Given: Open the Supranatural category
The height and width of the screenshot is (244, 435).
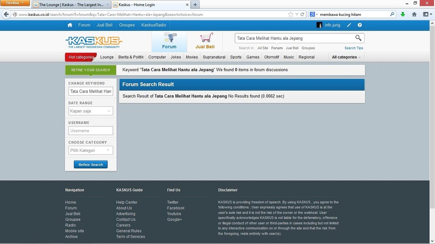Looking at the screenshot, I should tap(214, 57).
